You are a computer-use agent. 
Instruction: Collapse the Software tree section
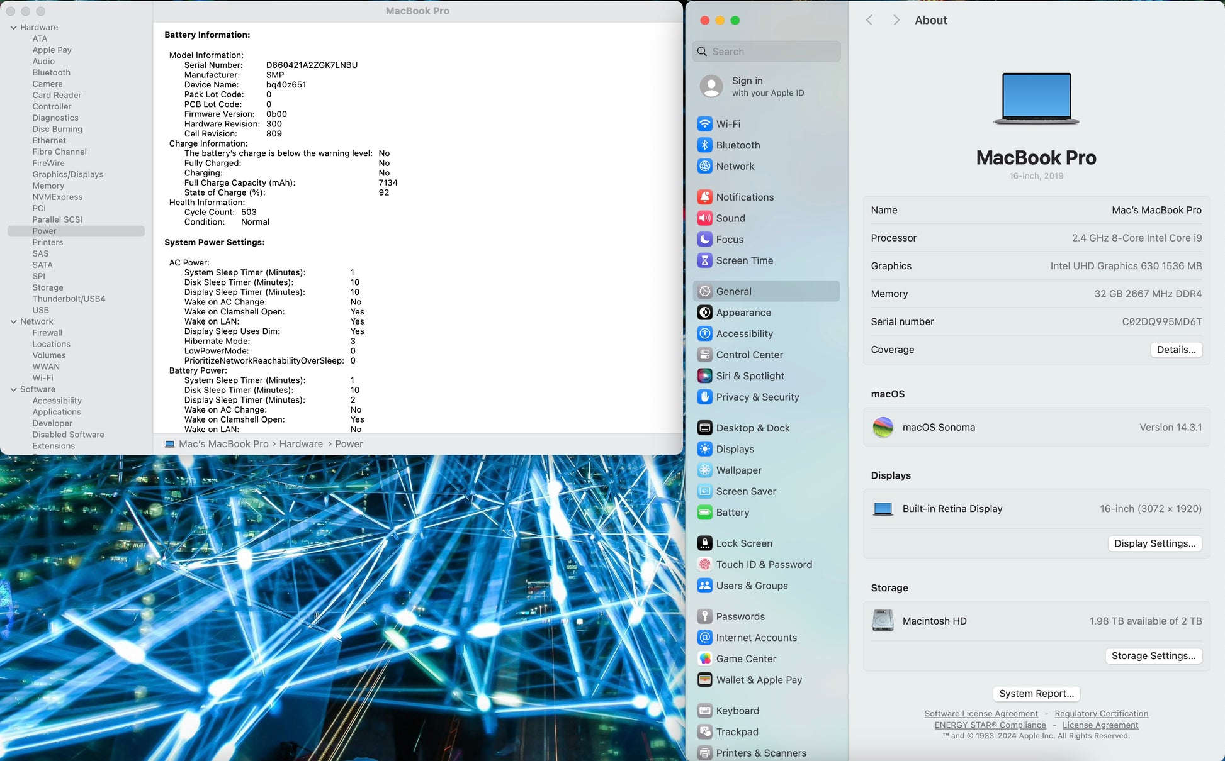coord(13,390)
